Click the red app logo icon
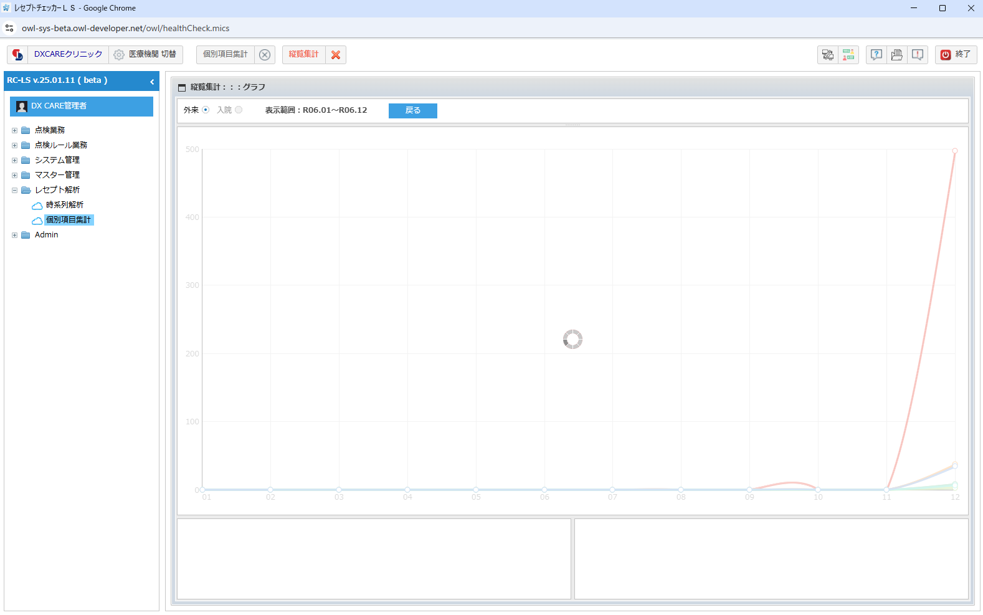The height and width of the screenshot is (615, 983). click(x=17, y=55)
